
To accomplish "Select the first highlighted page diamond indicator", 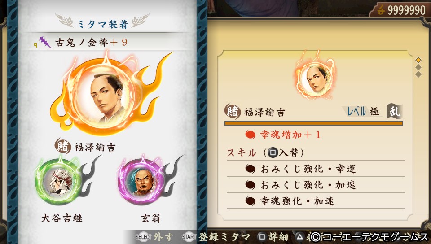I will (x=418, y=60).
